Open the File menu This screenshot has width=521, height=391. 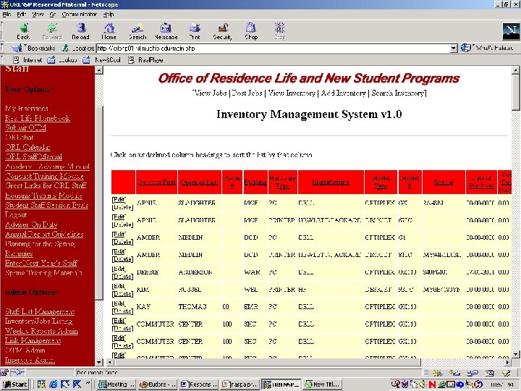click(x=8, y=14)
